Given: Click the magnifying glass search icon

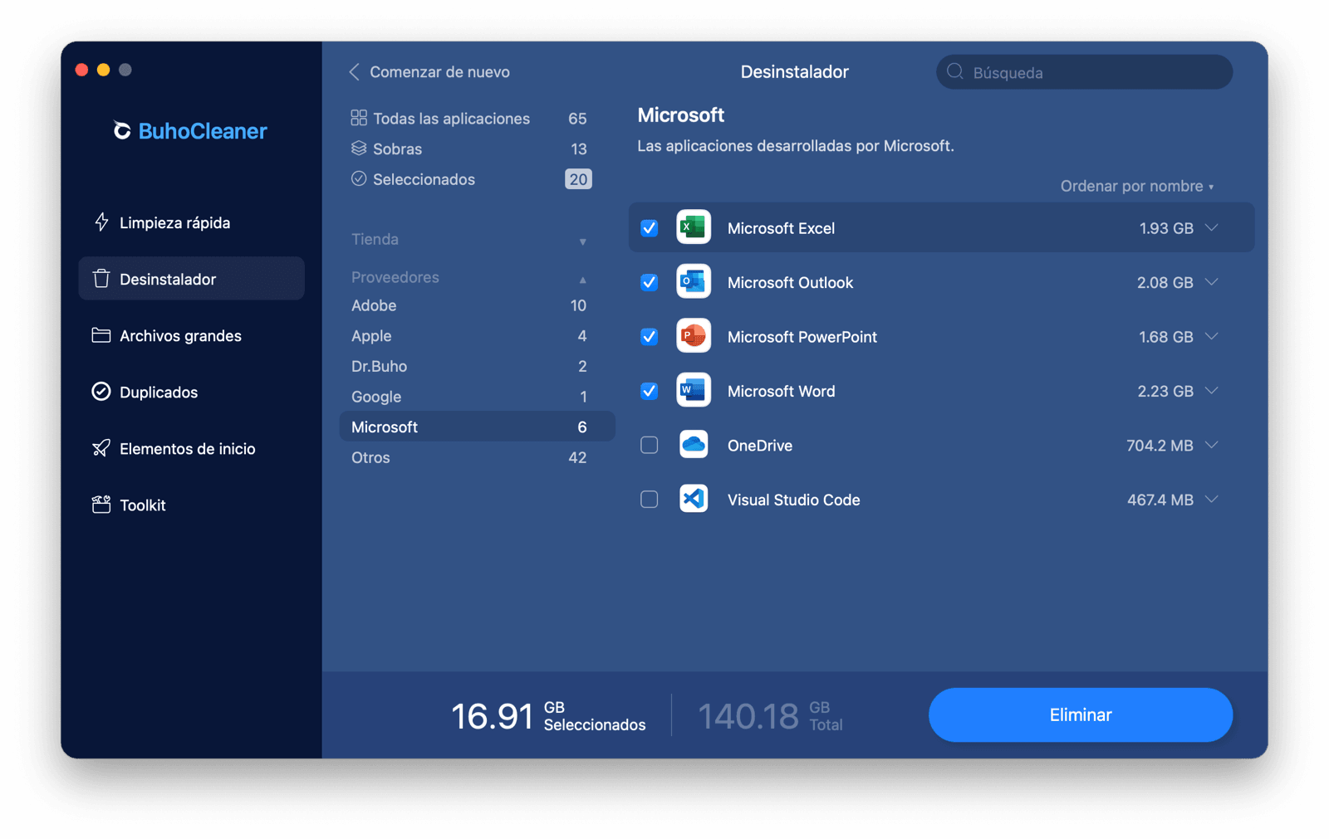Looking at the screenshot, I should [x=955, y=71].
